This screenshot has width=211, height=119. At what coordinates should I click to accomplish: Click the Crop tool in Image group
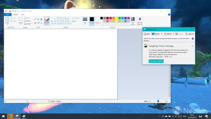coord(27,18)
